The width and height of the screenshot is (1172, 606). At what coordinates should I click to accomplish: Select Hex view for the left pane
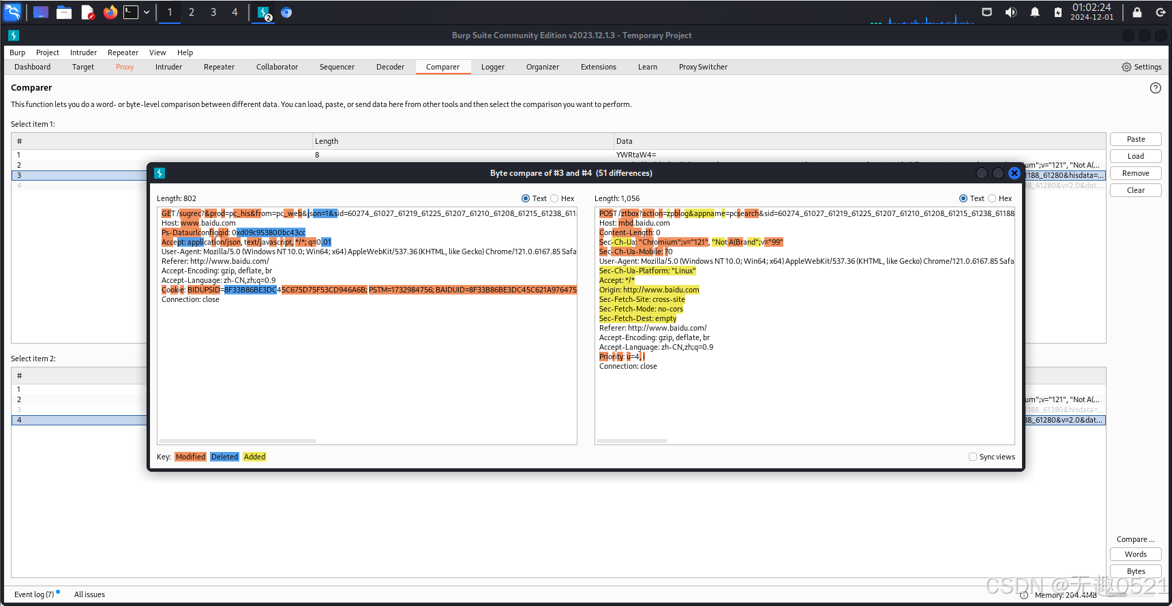point(554,198)
